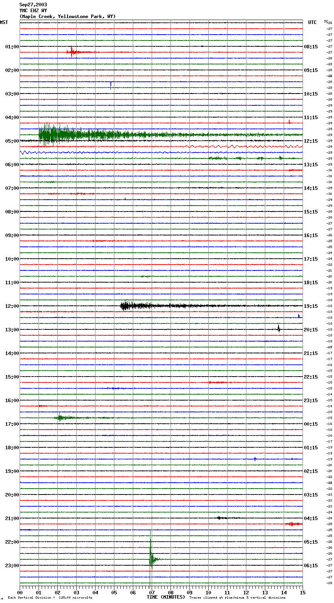Click '(Maple Creek, Yellowstone Park, WY)' location text
This screenshot has height=603, width=334.
coord(68,17)
